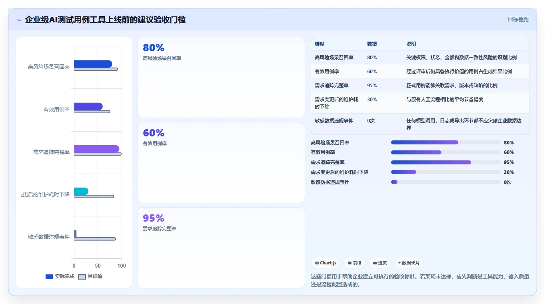The height and width of the screenshot is (304, 545).
Task: Click the 有效用例率 progress bar
Action: 446,152
